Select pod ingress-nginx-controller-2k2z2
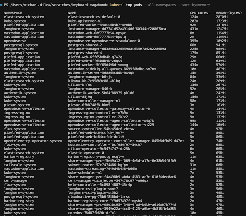246x216 pixels. [98, 117]
